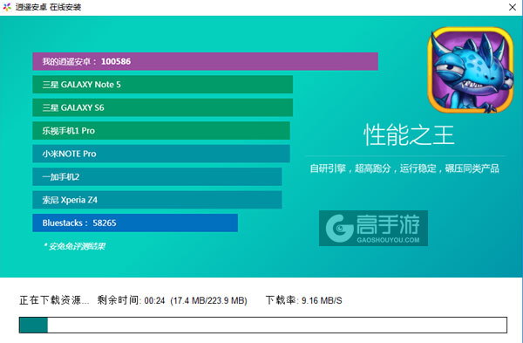Select the 小米NOTE Pro bar
523x343 pixels.
point(161,154)
